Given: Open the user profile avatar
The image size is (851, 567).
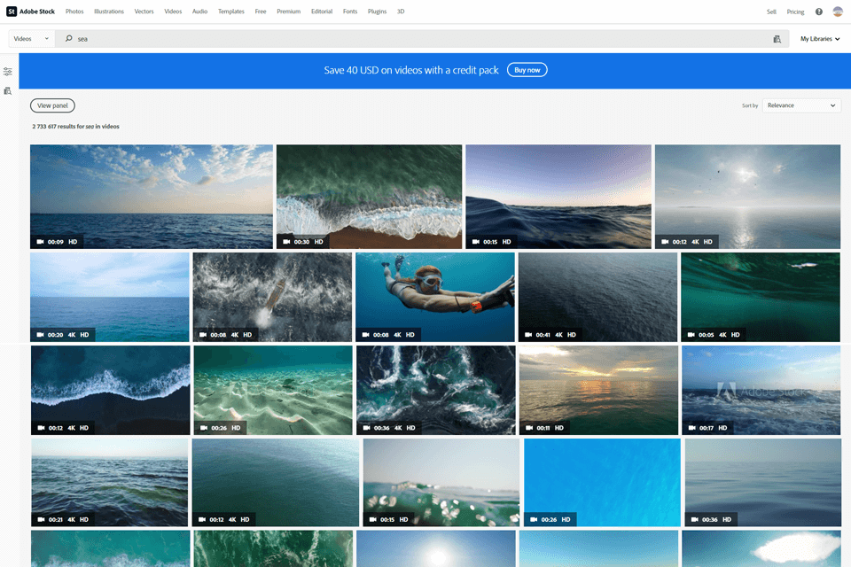Looking at the screenshot, I should 838,12.
